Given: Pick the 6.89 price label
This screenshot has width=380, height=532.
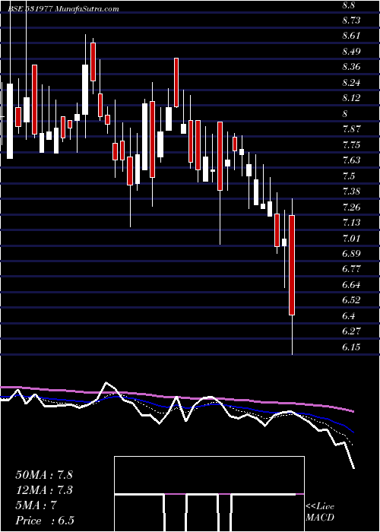Looking at the screenshot, I should [351, 254].
